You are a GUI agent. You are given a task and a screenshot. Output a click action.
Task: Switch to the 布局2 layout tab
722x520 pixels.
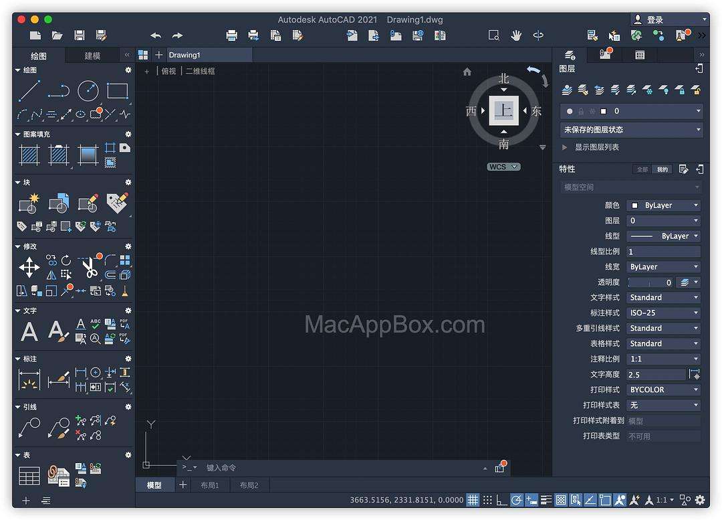point(249,485)
